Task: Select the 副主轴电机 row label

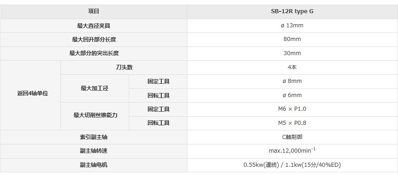Action: 94,165
